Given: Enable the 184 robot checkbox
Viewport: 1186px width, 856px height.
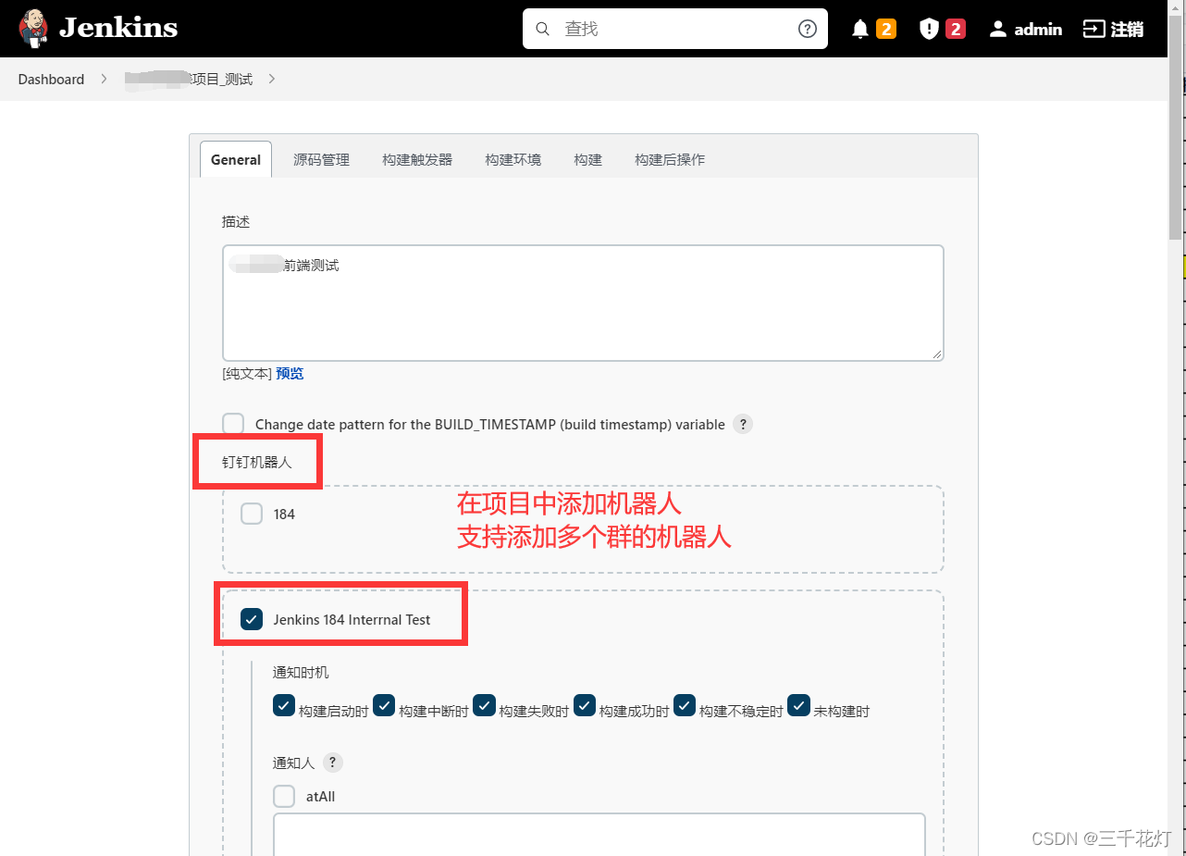Looking at the screenshot, I should click(252, 514).
